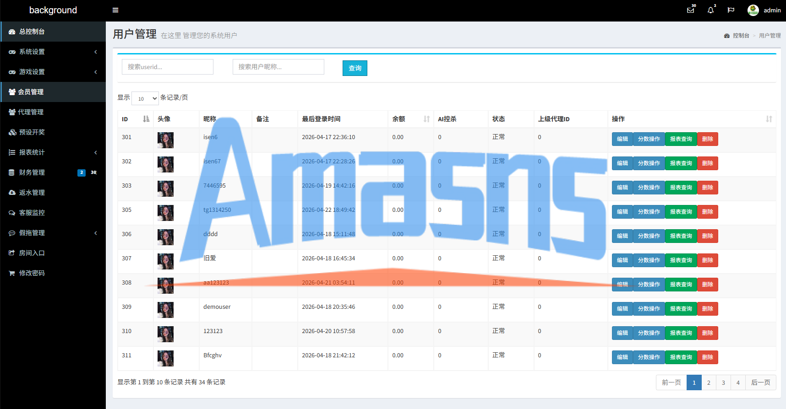786x409 pixels.
Task: Click 编辑 for user demouser
Action: (622, 309)
